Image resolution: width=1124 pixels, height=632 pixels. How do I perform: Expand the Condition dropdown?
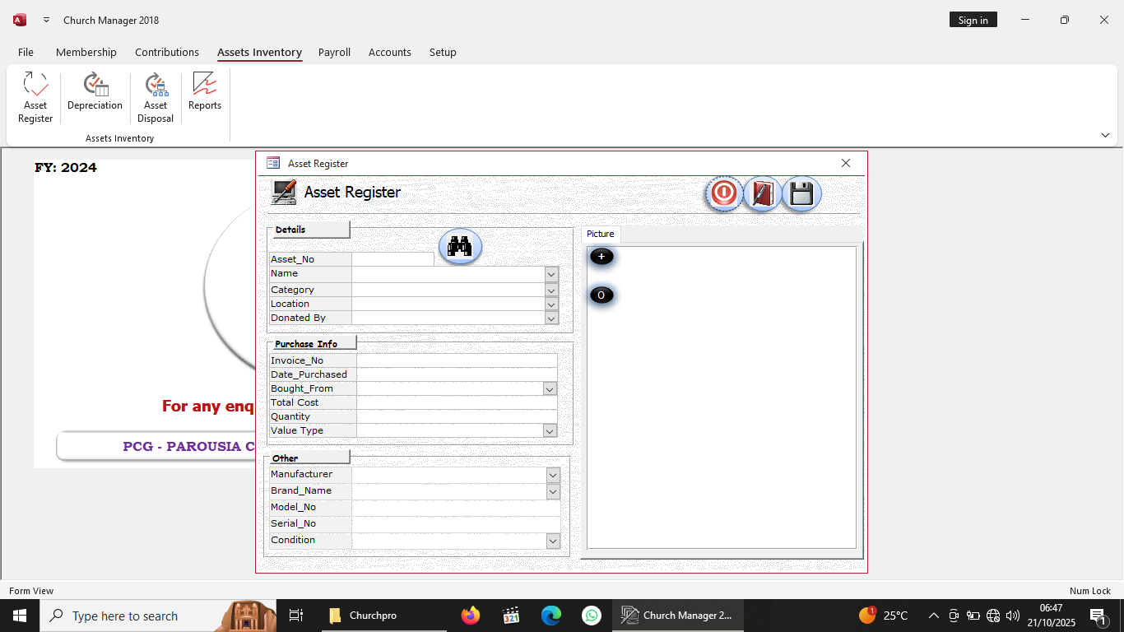click(553, 541)
